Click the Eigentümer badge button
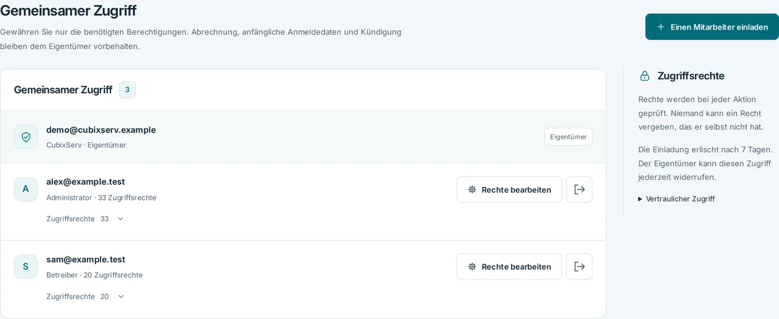The height and width of the screenshot is (319, 779). pyautogui.click(x=568, y=137)
